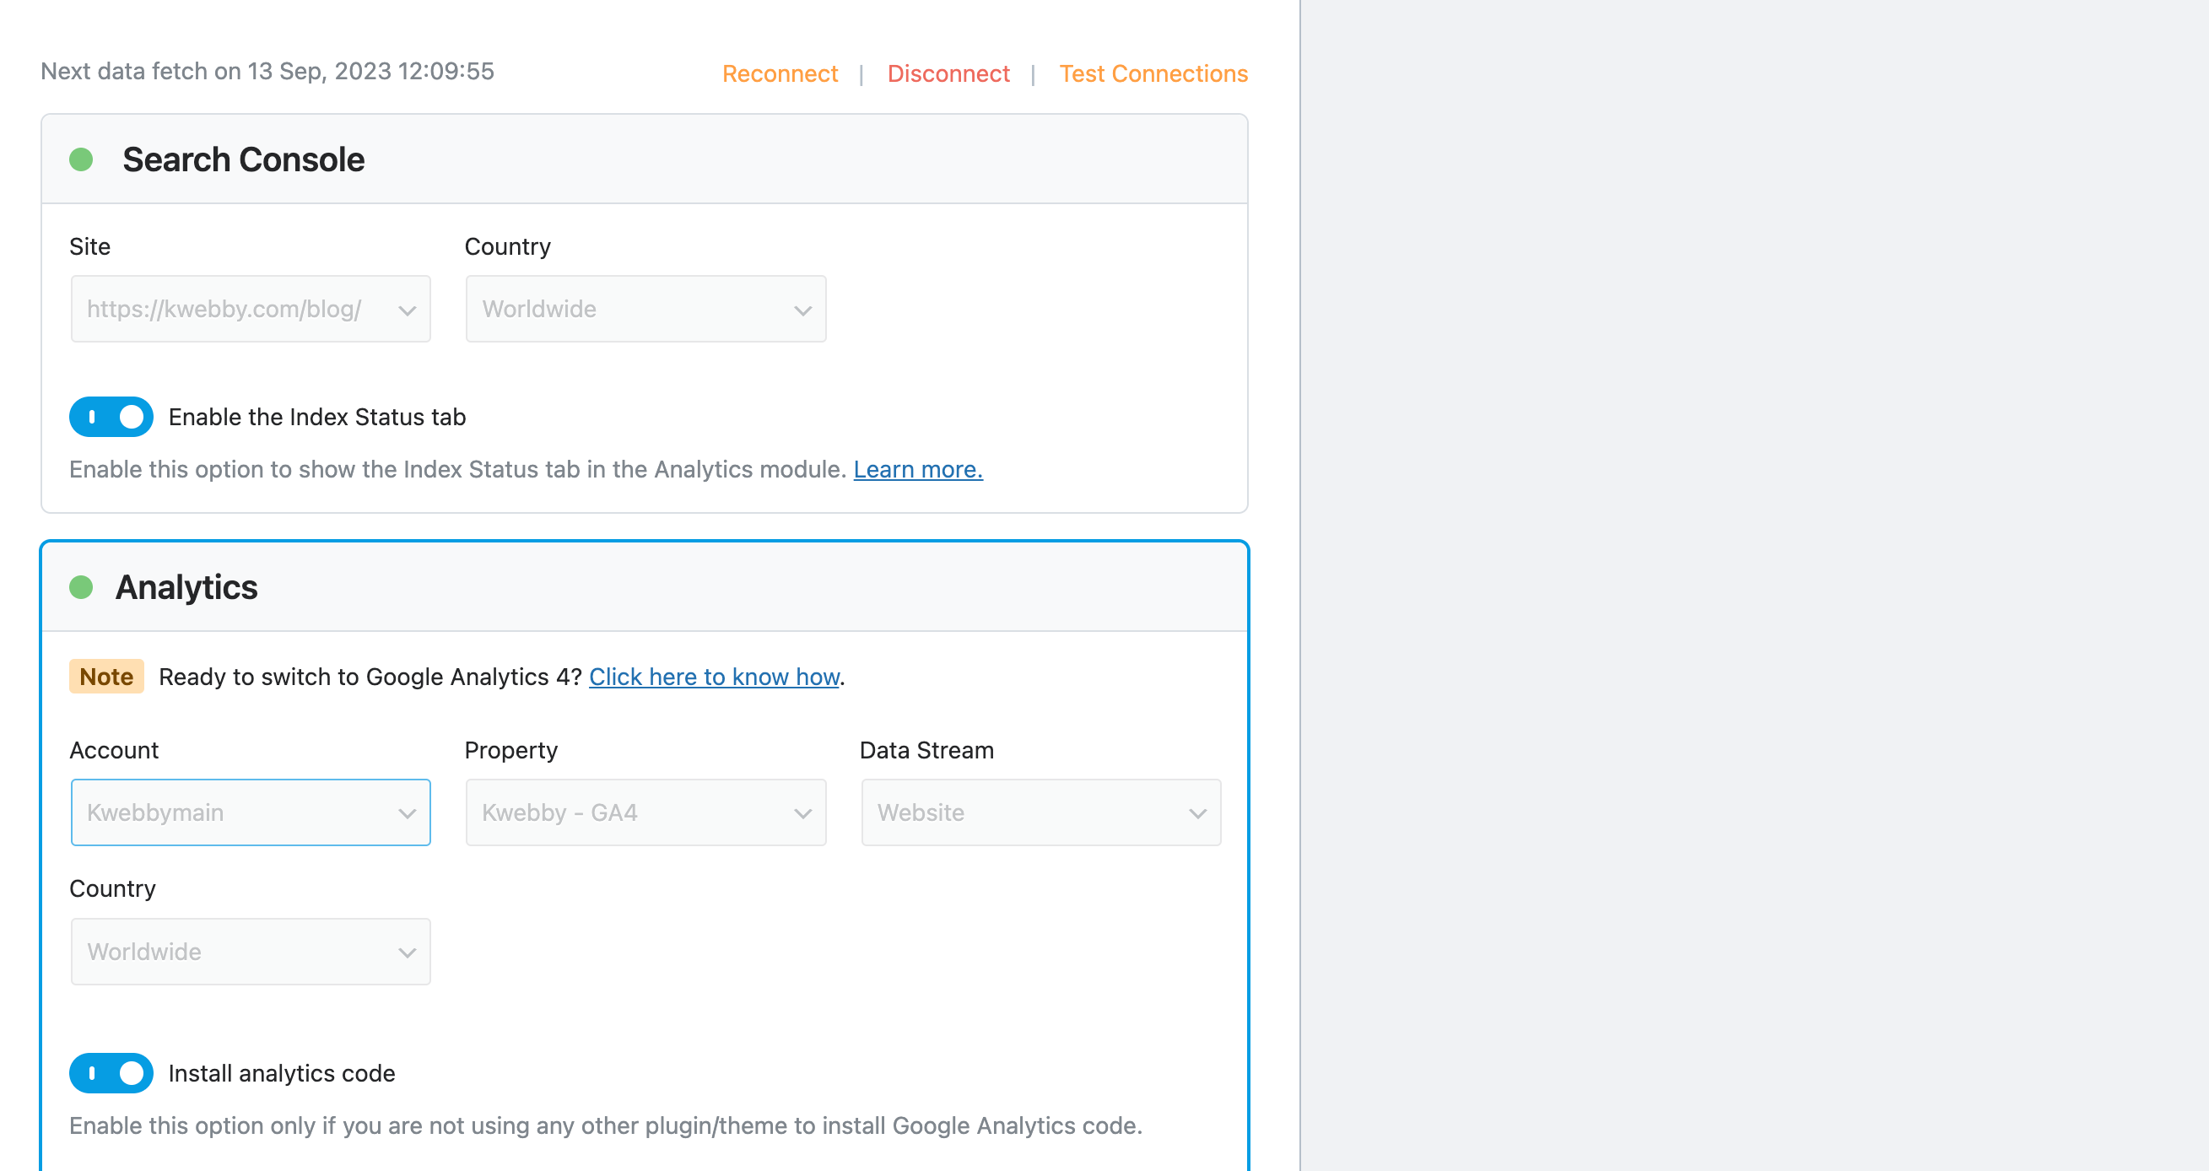
Task: Toggle Enable the Index Status tab switch
Action: [111, 417]
